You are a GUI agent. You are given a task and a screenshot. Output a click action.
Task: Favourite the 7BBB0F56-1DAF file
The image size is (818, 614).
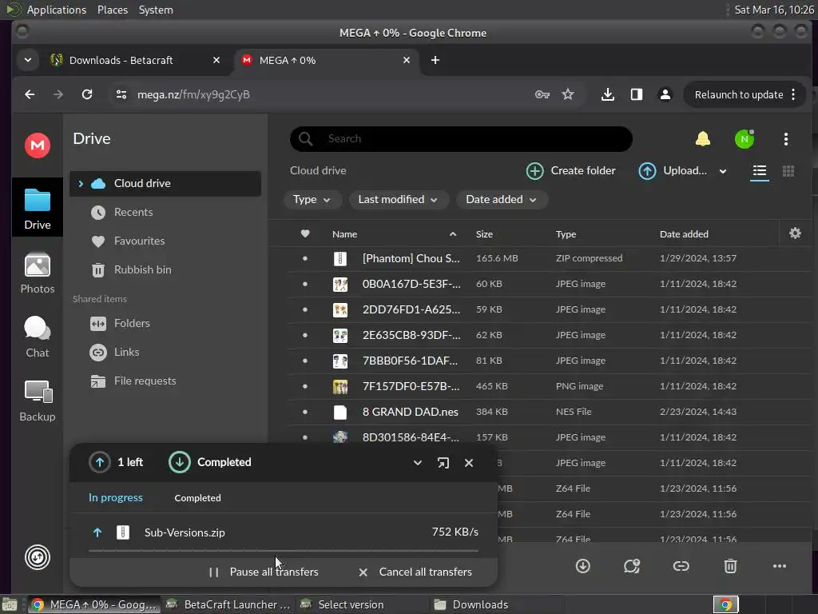pyautogui.click(x=305, y=361)
